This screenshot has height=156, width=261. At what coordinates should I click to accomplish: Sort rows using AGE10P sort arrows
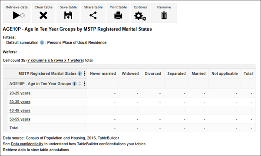pos(80,84)
